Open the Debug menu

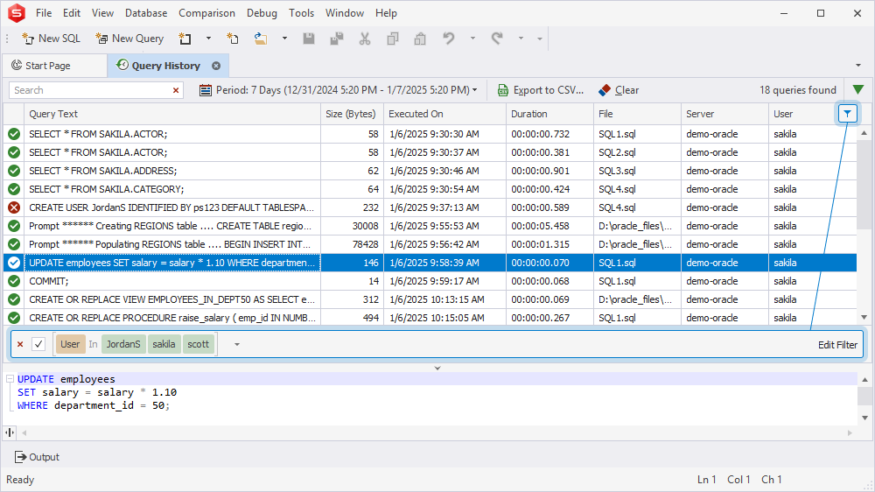262,13
